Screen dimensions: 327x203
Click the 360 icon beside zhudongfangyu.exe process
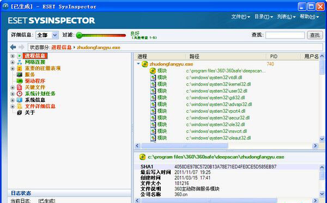pyautogui.click(x=145, y=64)
